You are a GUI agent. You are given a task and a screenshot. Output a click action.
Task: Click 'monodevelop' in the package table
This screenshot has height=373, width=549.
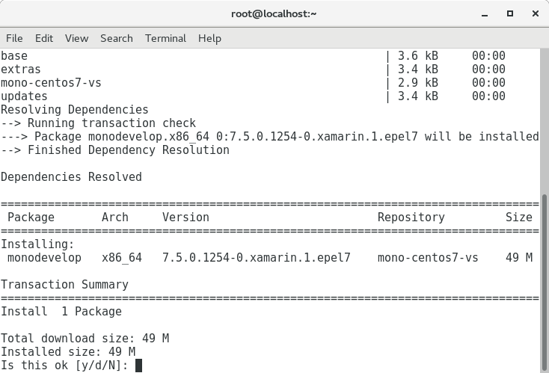(x=44, y=258)
